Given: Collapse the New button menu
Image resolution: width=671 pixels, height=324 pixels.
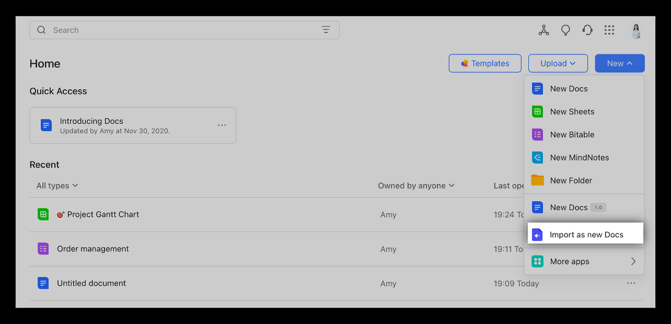Looking at the screenshot, I should (x=620, y=63).
